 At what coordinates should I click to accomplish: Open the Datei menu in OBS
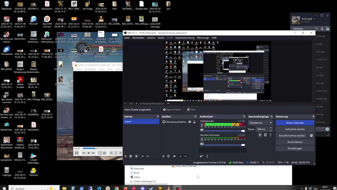pyautogui.click(x=127, y=38)
